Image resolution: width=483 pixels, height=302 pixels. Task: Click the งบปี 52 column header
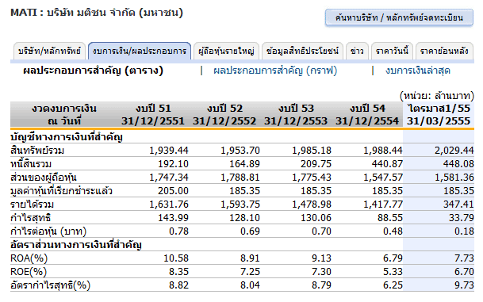point(224,114)
